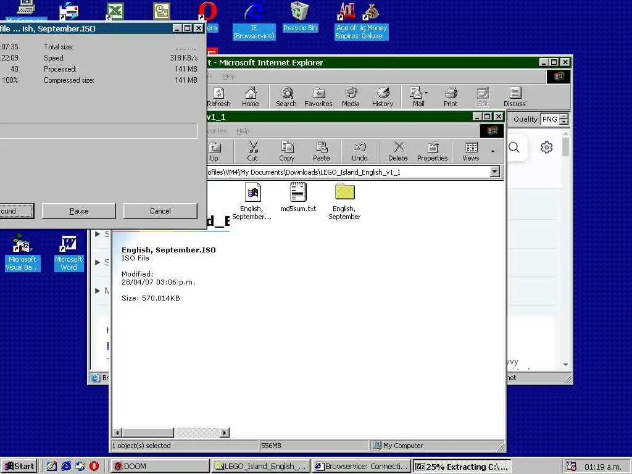Click the folder window horizontal scrollbar thumb
The height and width of the screenshot is (474, 632).
(148, 433)
